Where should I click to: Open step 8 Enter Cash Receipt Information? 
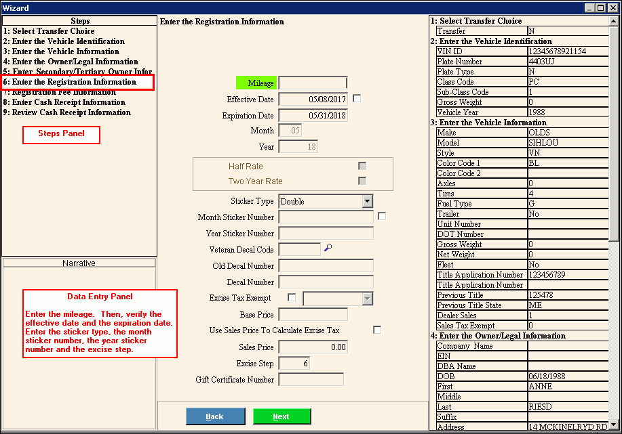(x=64, y=102)
